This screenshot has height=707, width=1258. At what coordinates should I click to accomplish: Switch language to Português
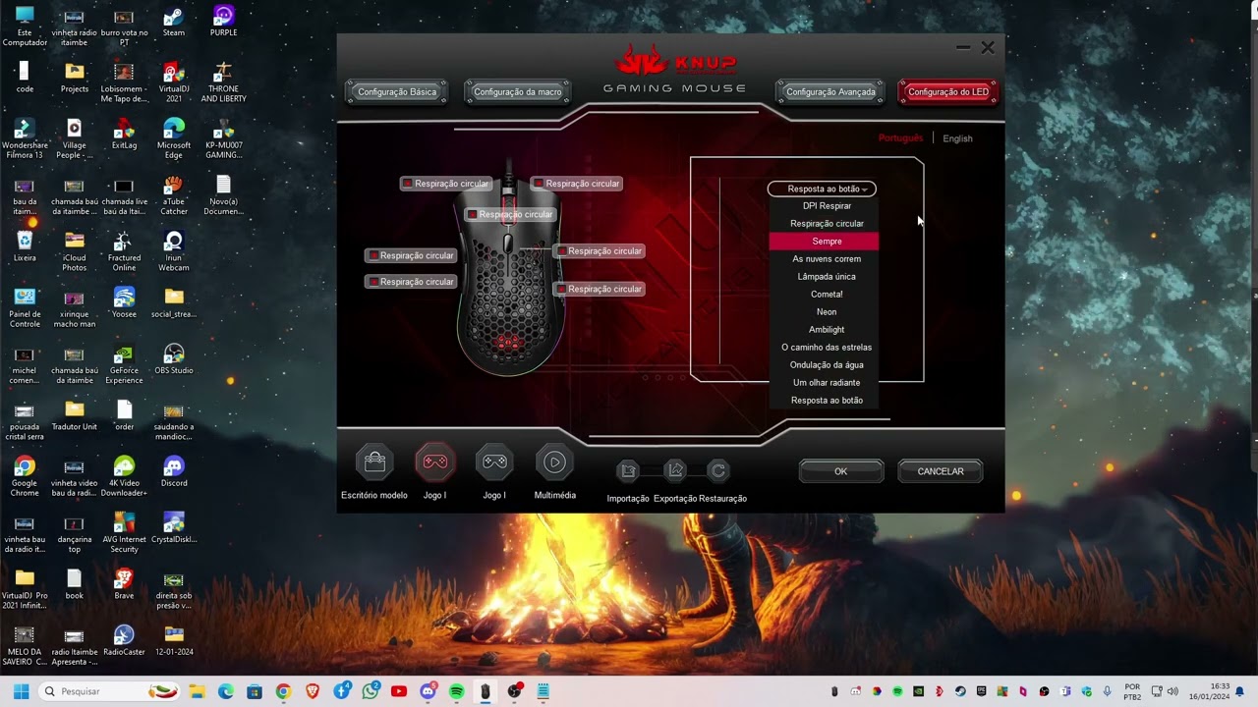pos(900,138)
